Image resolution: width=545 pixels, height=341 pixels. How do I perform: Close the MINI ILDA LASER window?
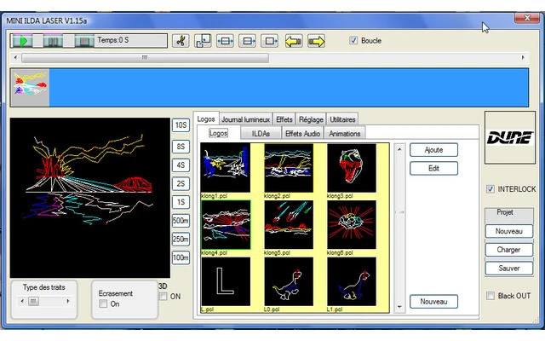[x=526, y=18]
